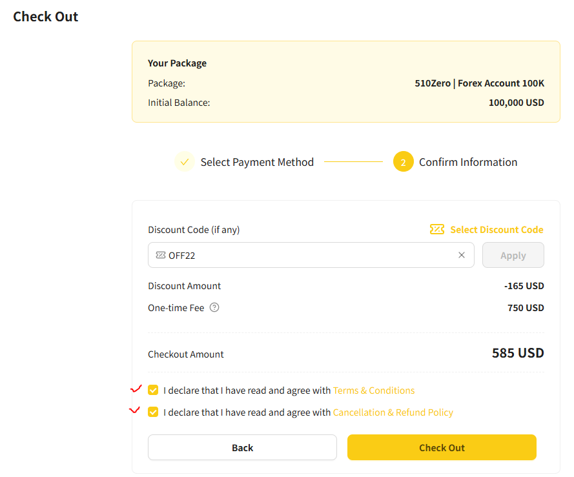Click the 585 USD checkout amount
574x477 pixels.
pos(518,353)
